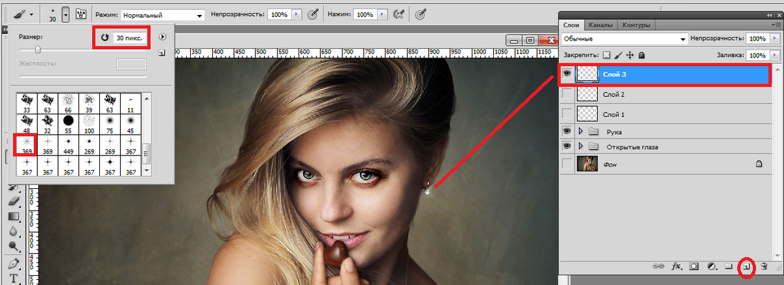Show layer Слой 1
784x285 pixels.
point(566,114)
